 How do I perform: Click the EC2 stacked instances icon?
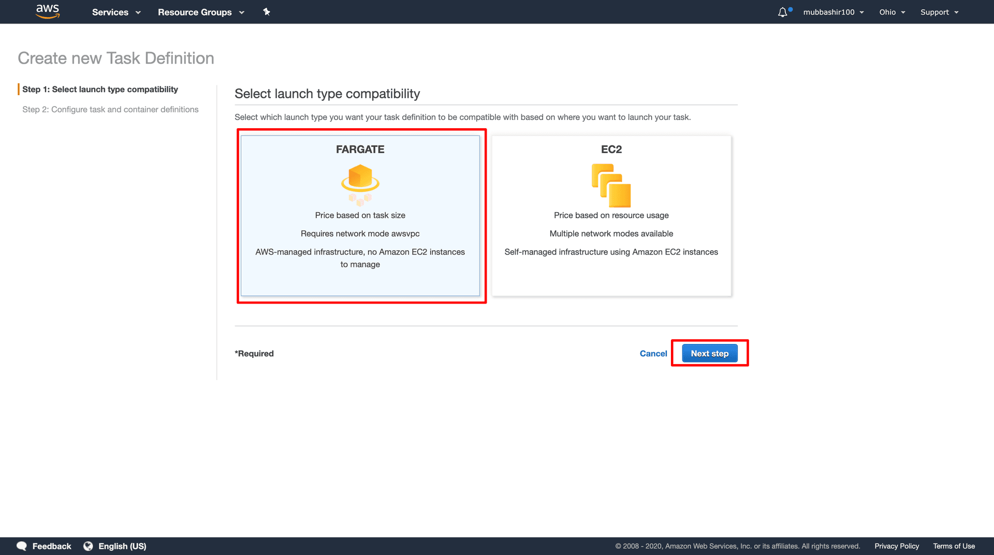click(x=611, y=185)
